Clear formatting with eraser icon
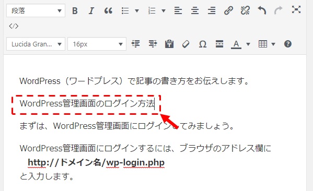313x191 pixels. (x=186, y=44)
